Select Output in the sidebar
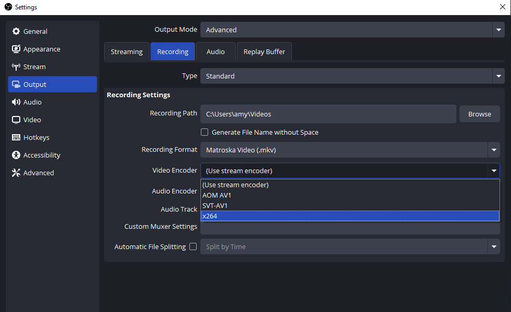 tap(53, 84)
